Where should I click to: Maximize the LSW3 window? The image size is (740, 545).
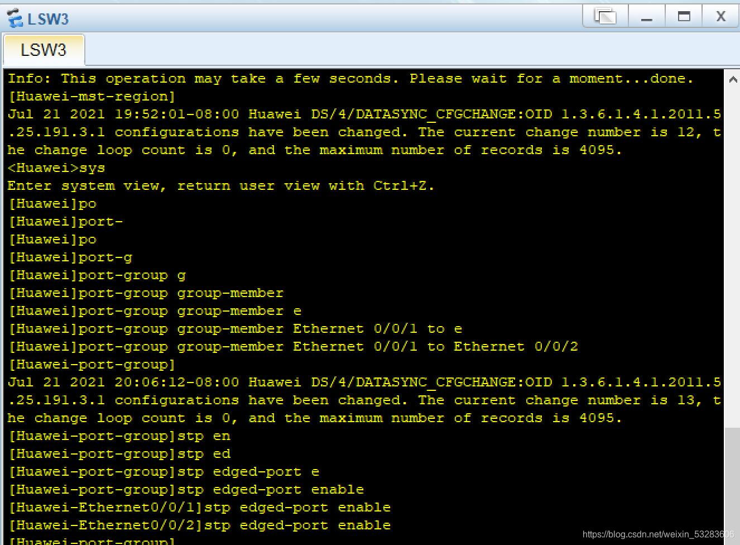tap(684, 16)
